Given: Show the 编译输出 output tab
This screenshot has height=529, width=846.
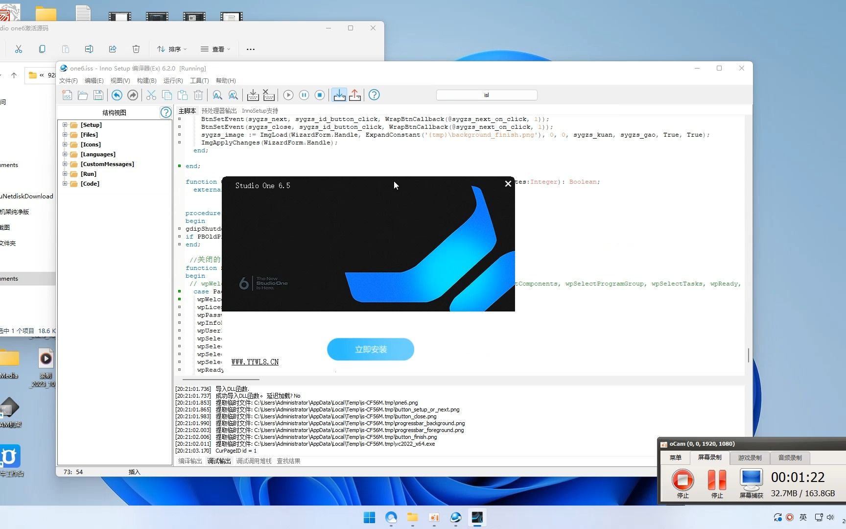Looking at the screenshot, I should 190,461.
